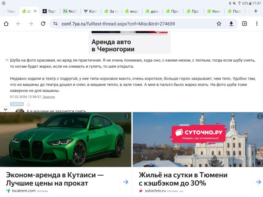Collapse the comment thread toggle

pos(7,60)
